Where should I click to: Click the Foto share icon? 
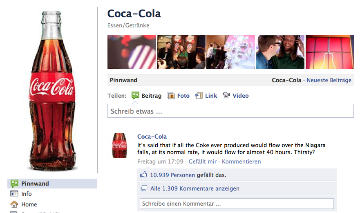tap(170, 96)
